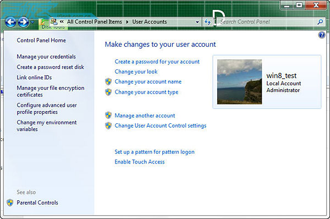Click Manage another account link

pos(145,116)
